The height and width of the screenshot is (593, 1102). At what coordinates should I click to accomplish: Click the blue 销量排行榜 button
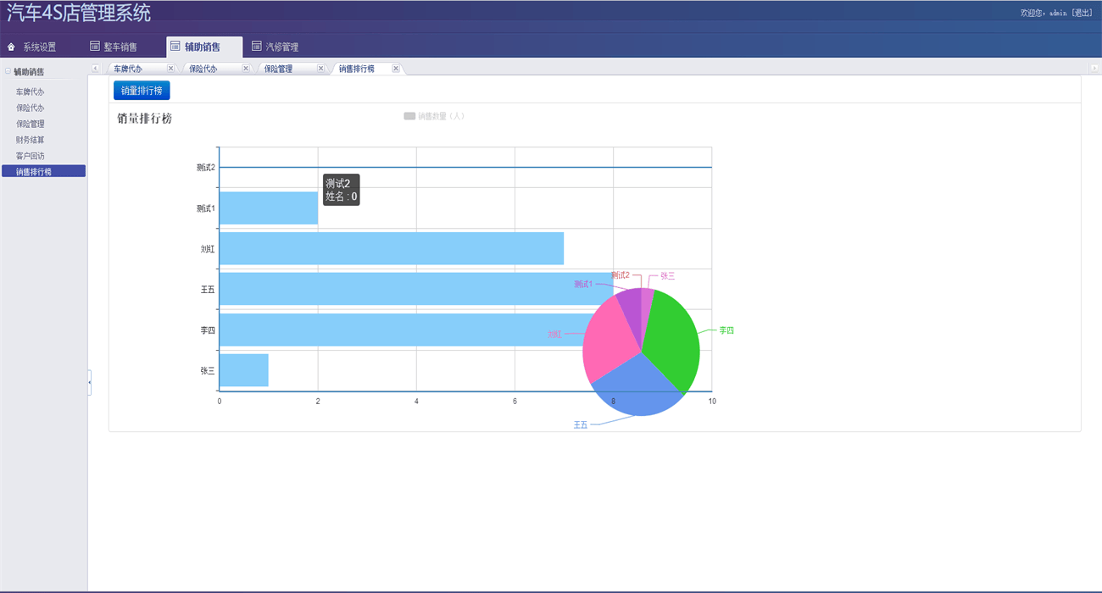tap(142, 91)
